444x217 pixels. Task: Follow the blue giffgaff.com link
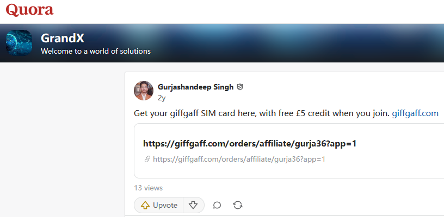(x=415, y=113)
